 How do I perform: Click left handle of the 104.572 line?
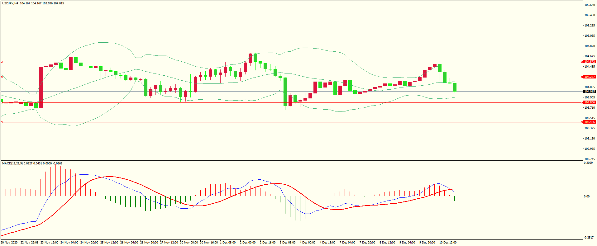click(2, 62)
